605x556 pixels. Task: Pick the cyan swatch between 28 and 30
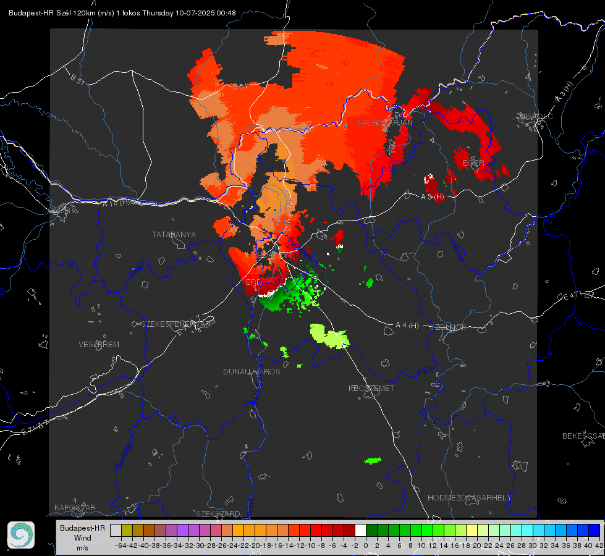coord(528,530)
